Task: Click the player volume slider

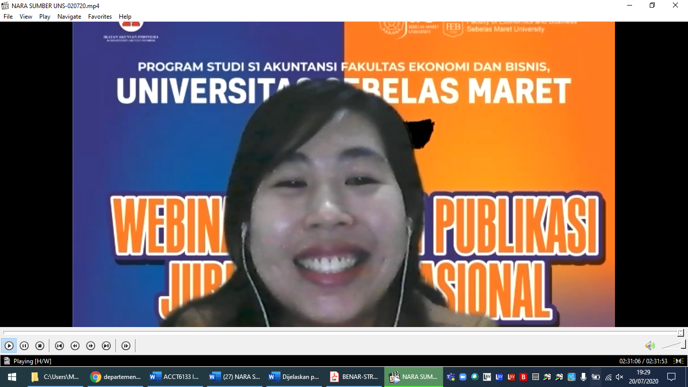Action: pyautogui.click(x=673, y=345)
